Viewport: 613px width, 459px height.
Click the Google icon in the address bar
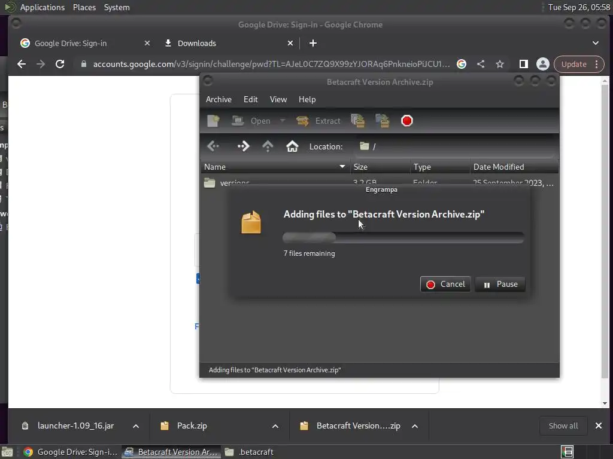(x=462, y=64)
